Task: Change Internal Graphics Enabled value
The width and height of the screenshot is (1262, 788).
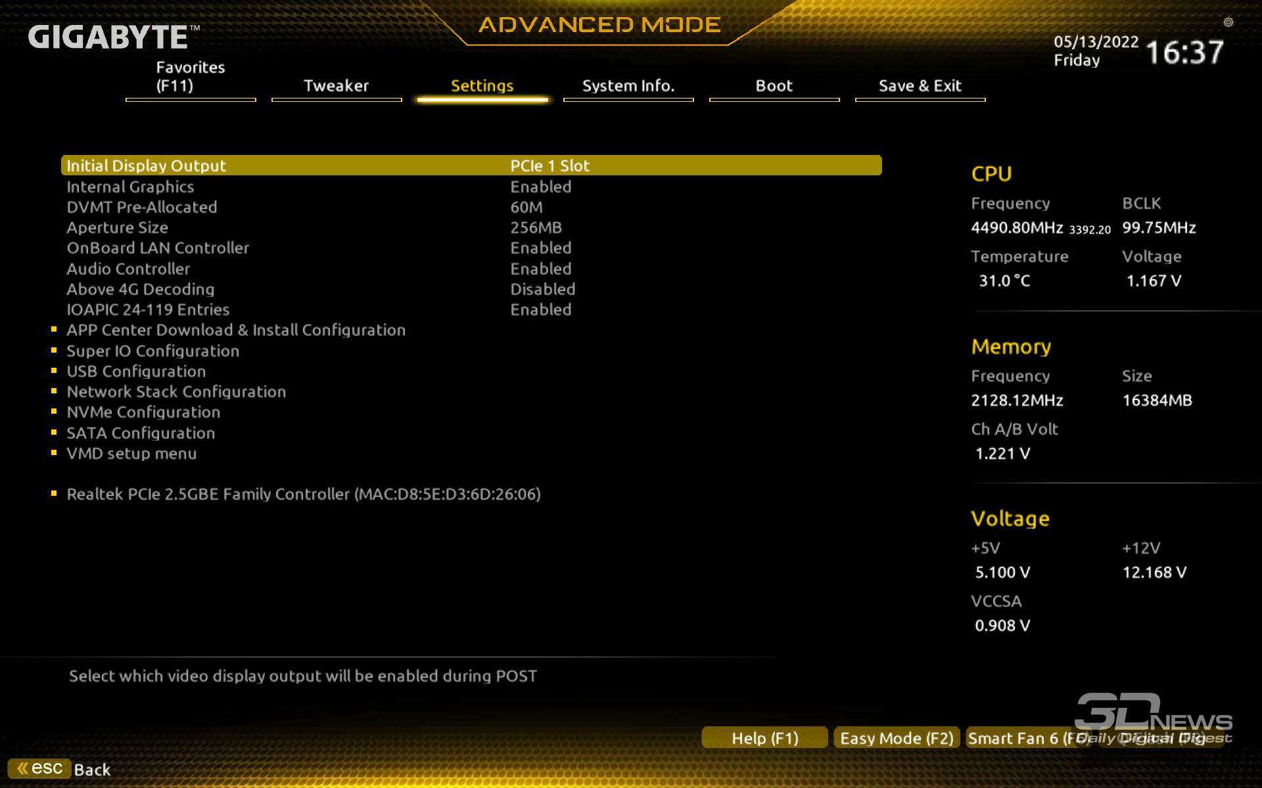Action: point(541,186)
